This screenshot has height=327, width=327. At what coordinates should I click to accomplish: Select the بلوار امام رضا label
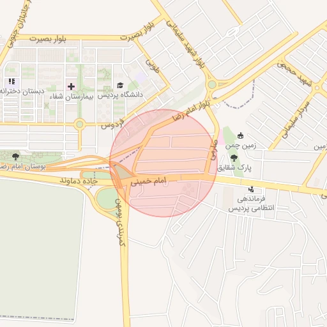[191, 110]
